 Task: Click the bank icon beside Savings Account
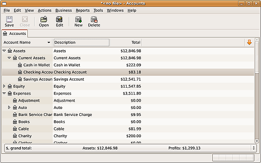(x=20, y=79)
